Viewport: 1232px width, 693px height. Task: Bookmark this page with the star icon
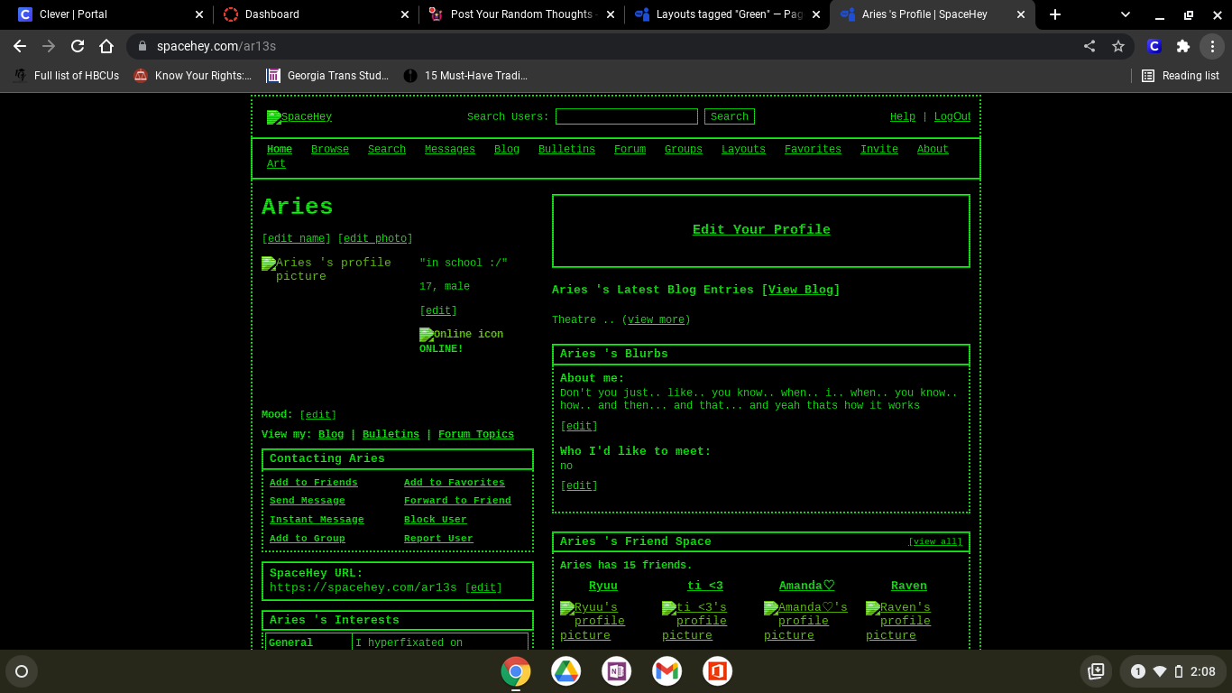click(x=1118, y=46)
